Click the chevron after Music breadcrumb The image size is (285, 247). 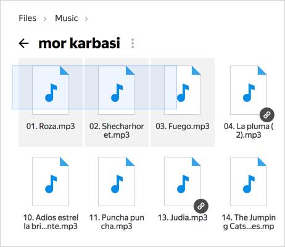(x=86, y=19)
